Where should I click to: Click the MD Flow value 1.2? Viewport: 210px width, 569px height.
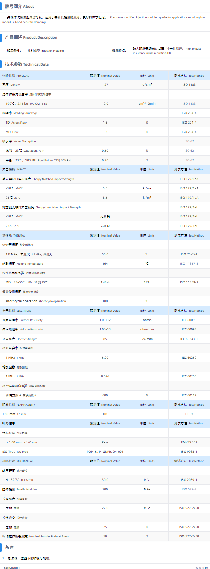(x=105, y=132)
